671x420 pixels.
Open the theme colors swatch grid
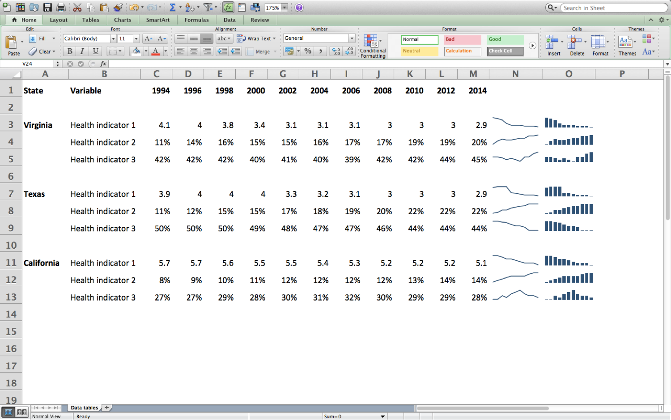(647, 39)
